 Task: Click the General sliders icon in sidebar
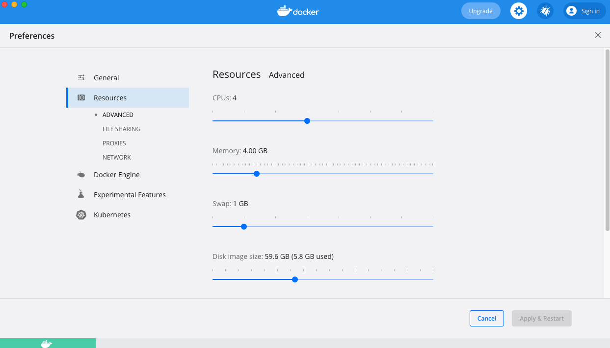click(81, 77)
